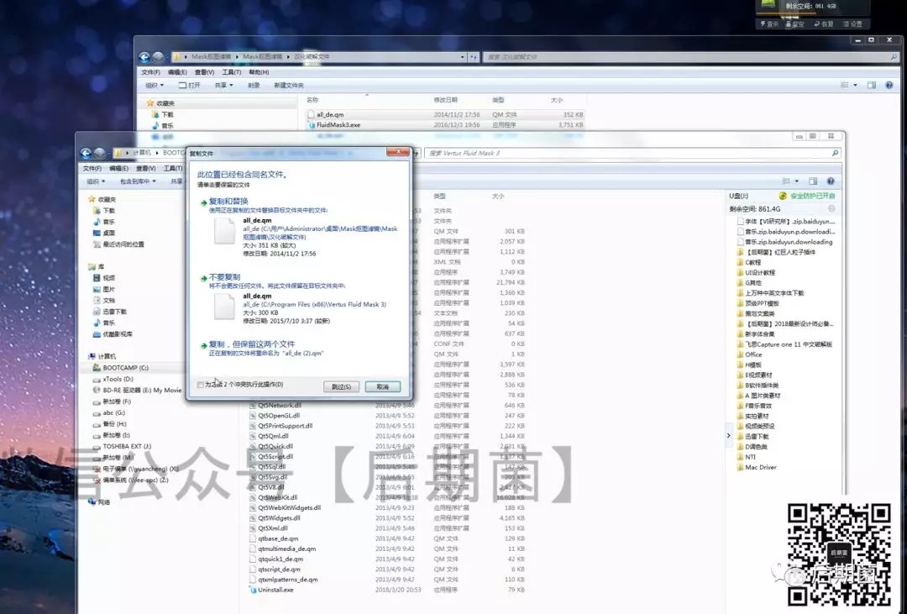Collapse U盘 side panel with arrow handle
The height and width of the screenshot is (614, 907).
[x=728, y=435]
